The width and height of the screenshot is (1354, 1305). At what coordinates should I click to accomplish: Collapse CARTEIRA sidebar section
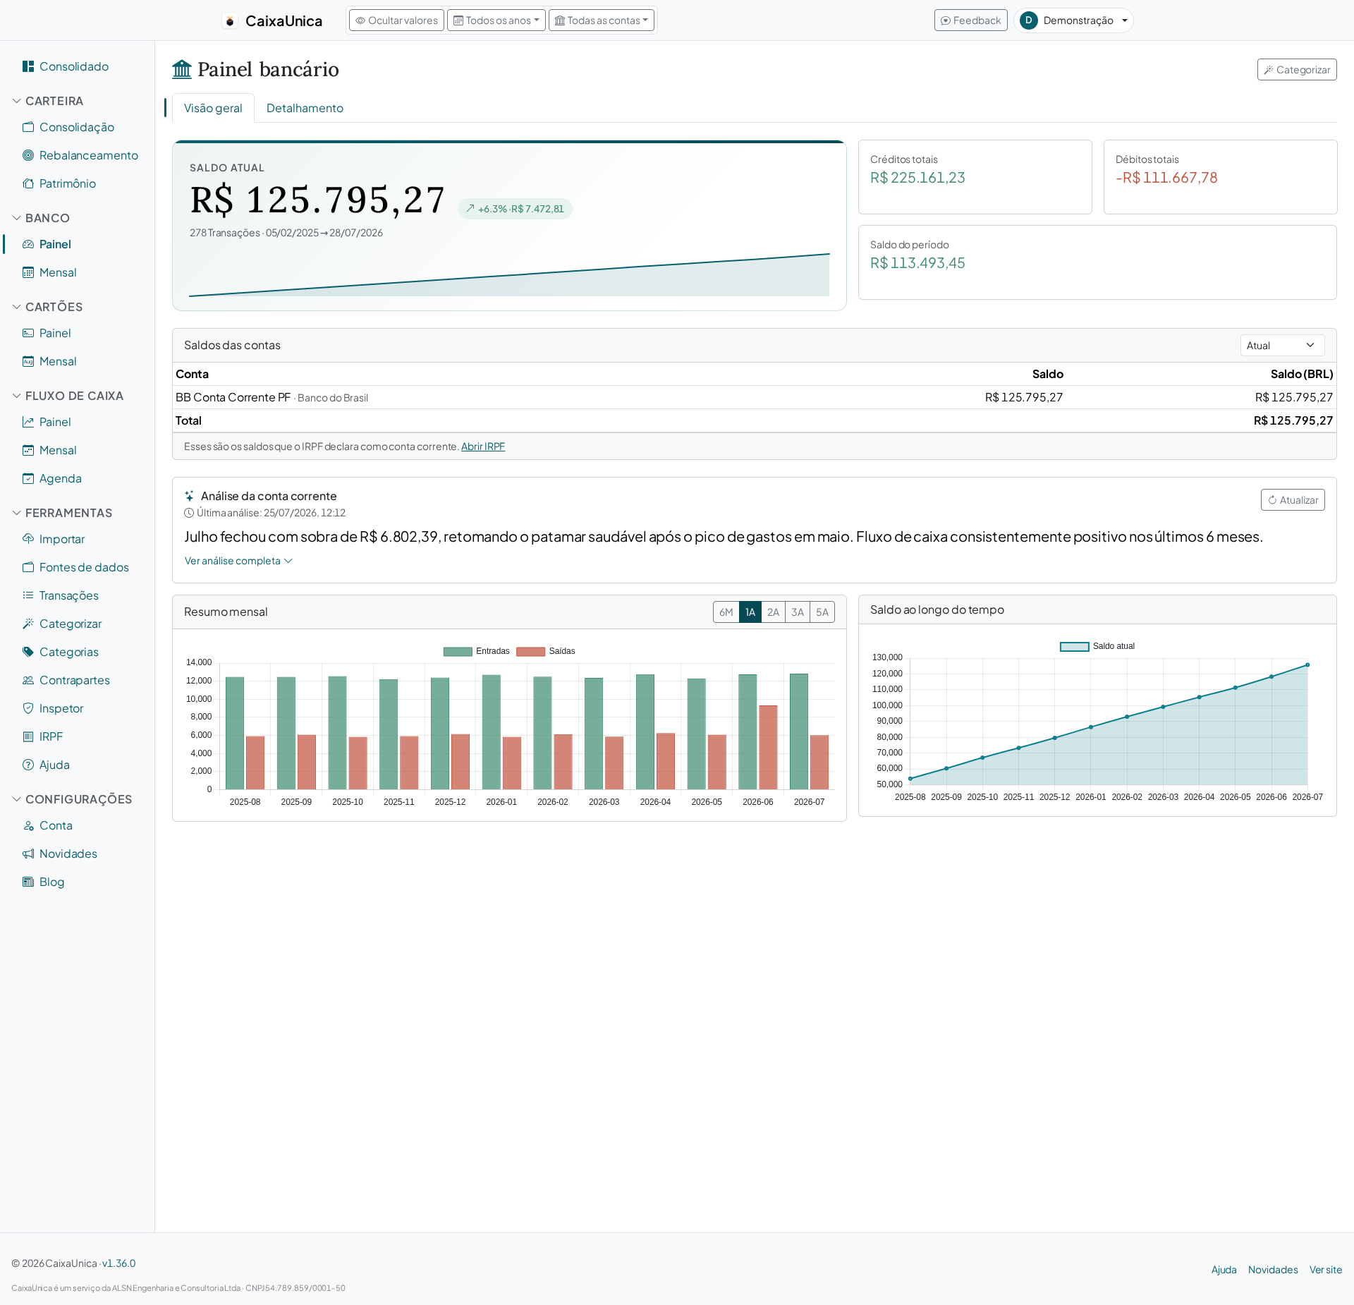48,101
